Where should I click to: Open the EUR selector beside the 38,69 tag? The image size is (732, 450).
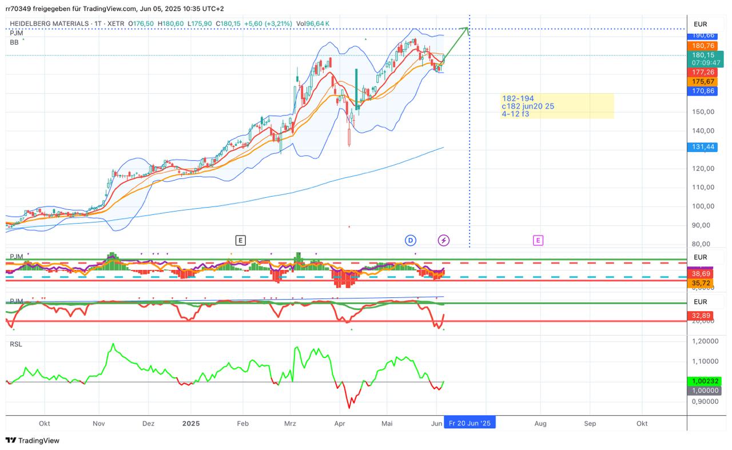701,257
